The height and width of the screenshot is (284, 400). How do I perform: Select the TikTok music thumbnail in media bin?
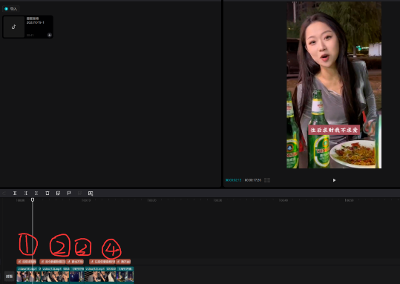pyautogui.click(x=14, y=27)
